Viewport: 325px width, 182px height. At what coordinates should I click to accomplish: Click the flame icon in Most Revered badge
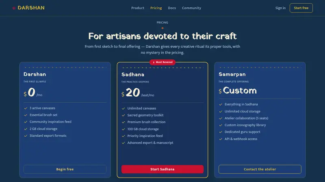(154, 62)
